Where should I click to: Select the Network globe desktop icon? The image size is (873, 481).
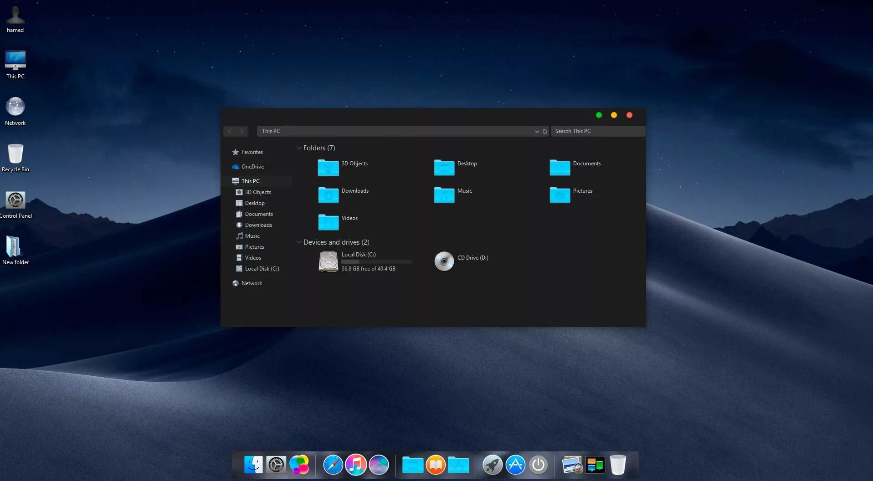click(15, 112)
